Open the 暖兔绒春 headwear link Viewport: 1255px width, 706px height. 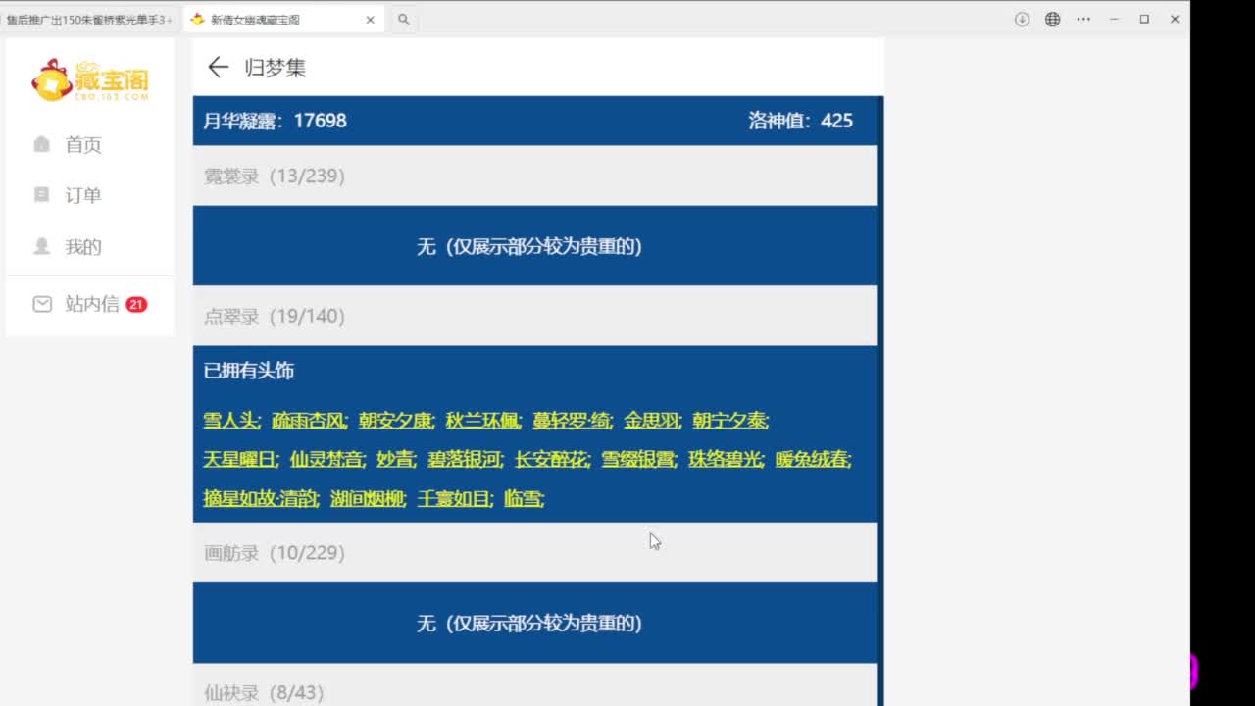(812, 459)
